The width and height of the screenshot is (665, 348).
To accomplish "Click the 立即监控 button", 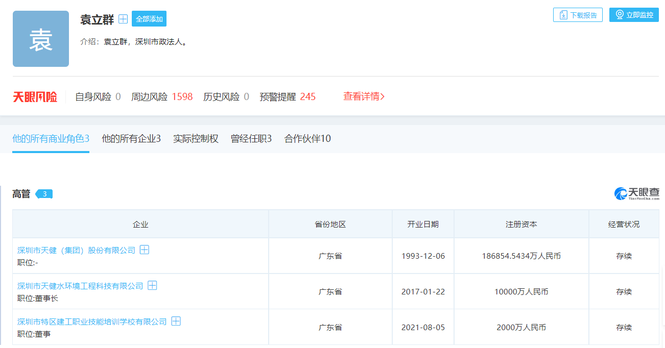I will click(x=634, y=15).
